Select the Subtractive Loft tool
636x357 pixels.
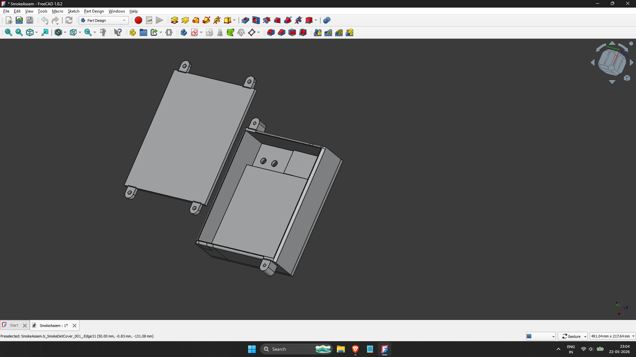(277, 20)
